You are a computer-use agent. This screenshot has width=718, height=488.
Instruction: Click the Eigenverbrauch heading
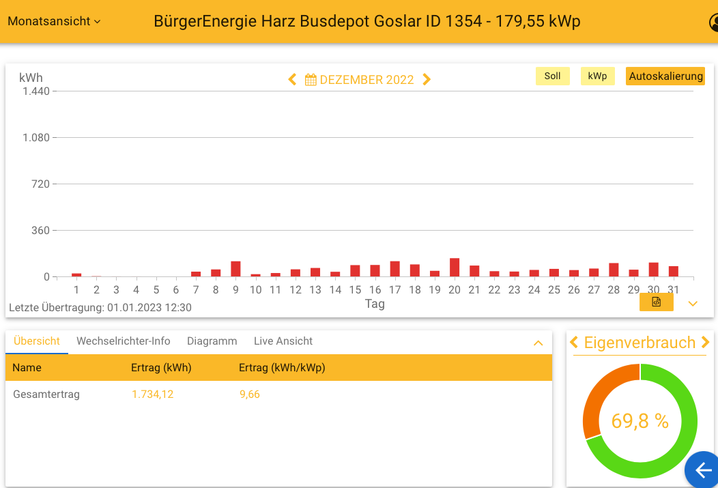point(640,343)
